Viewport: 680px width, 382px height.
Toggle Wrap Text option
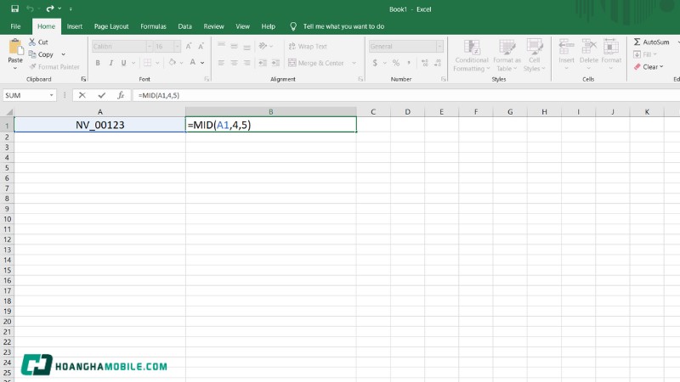point(307,47)
